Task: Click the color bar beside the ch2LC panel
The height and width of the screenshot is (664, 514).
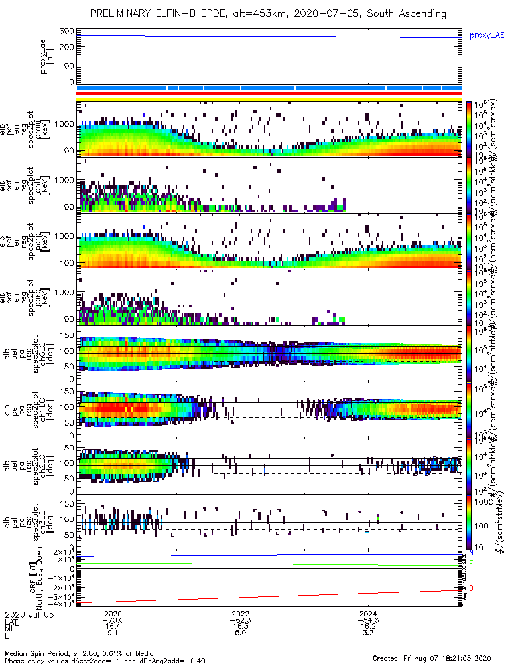Action: [469, 465]
